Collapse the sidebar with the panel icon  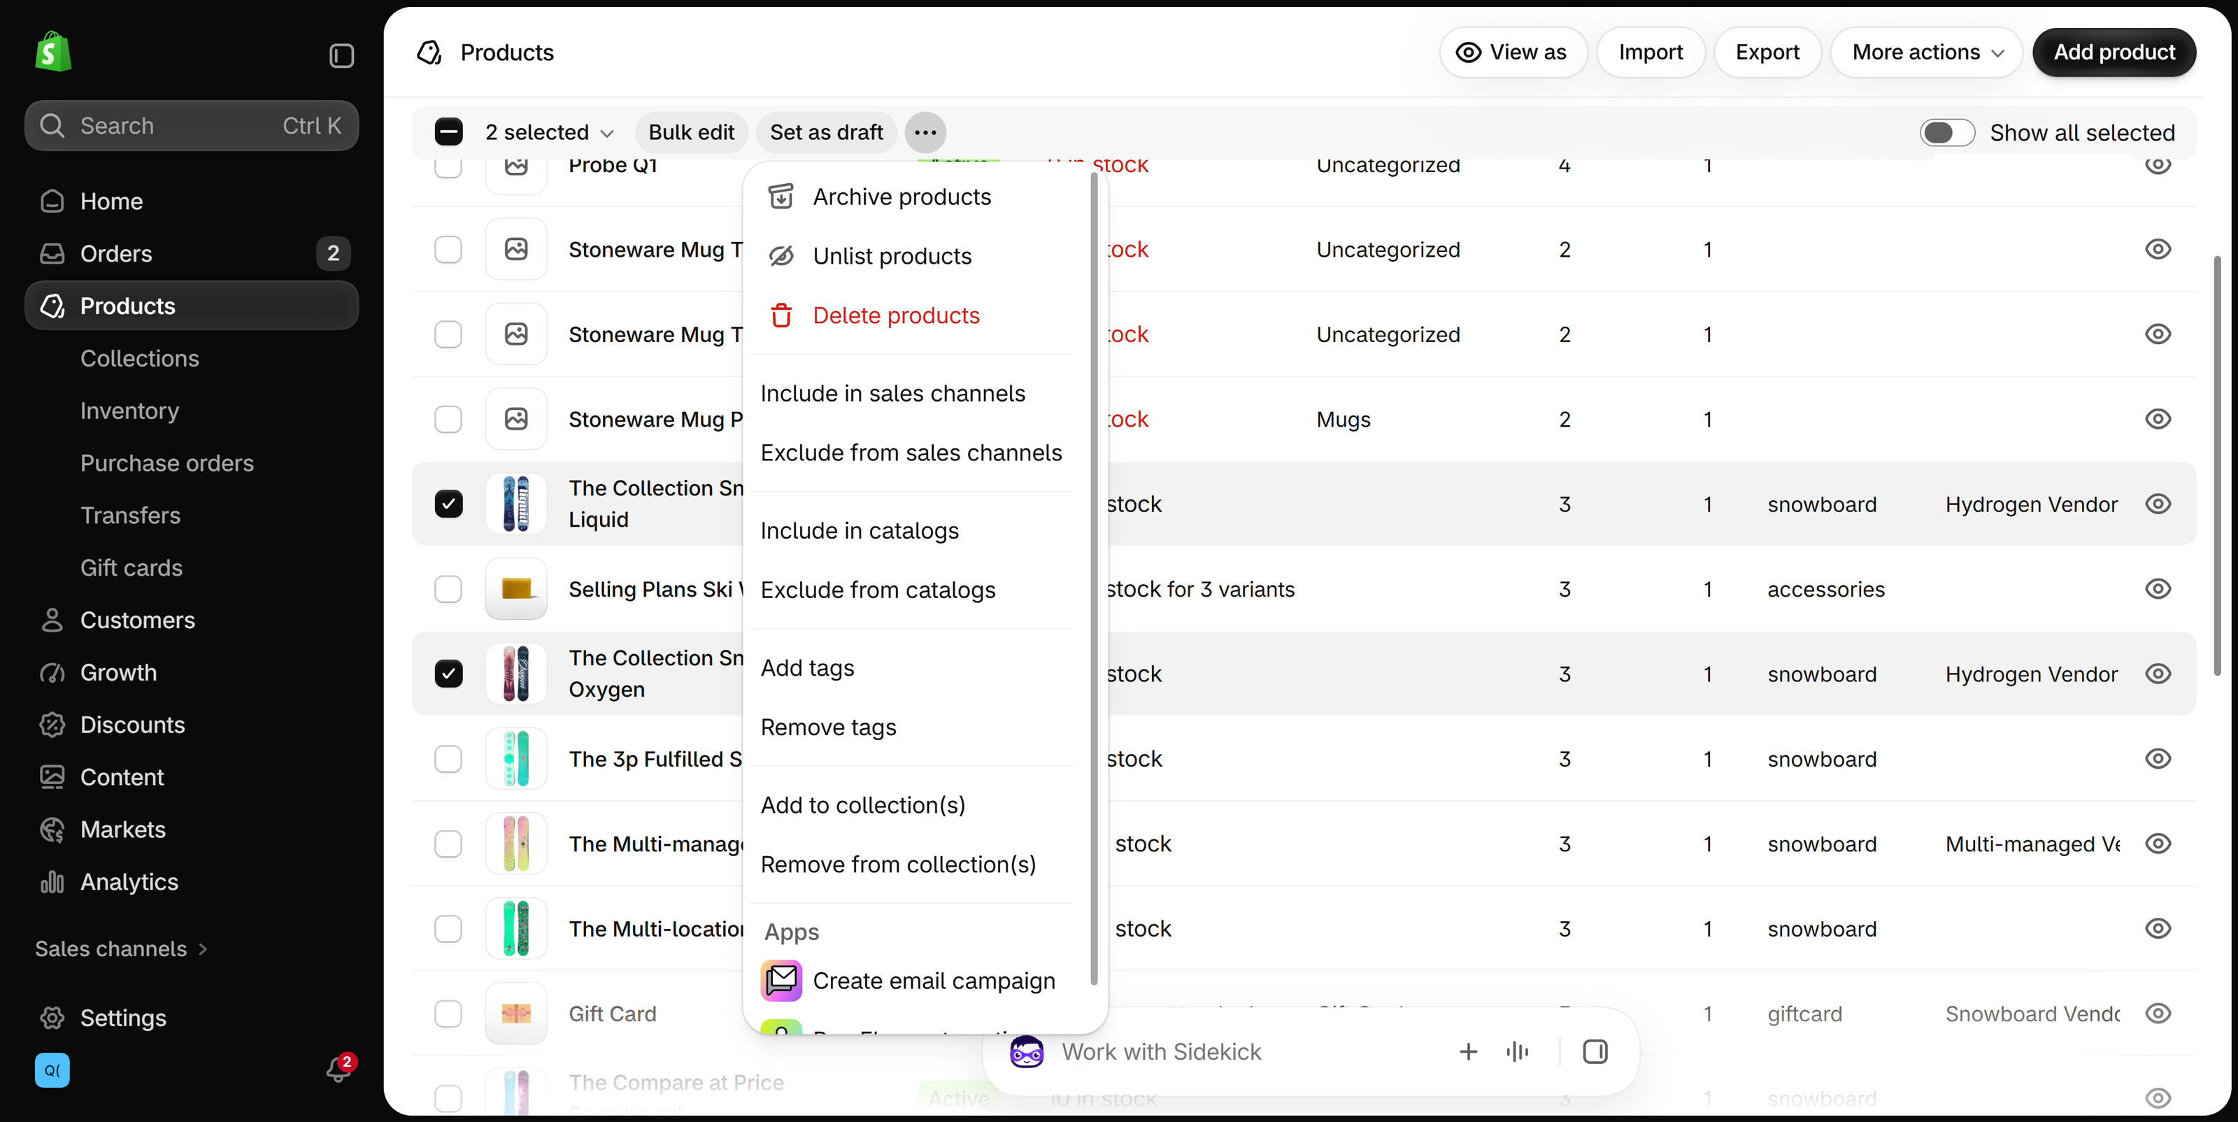(341, 56)
